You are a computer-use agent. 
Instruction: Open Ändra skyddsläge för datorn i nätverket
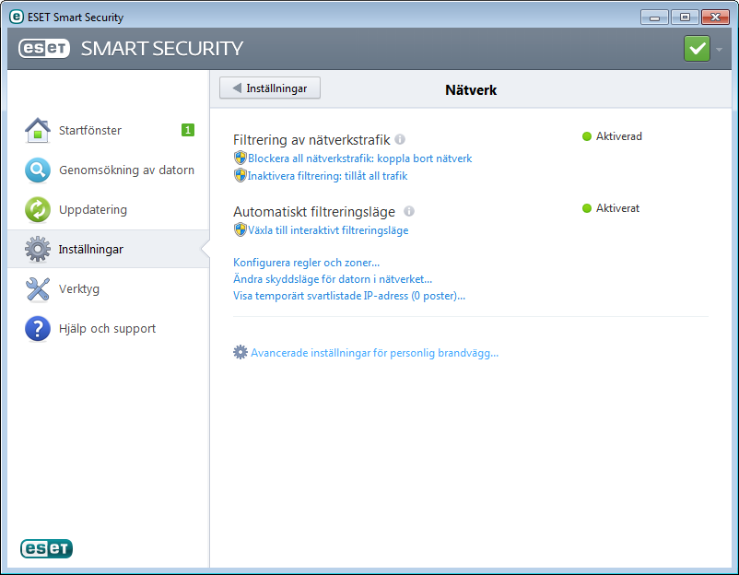tap(333, 279)
